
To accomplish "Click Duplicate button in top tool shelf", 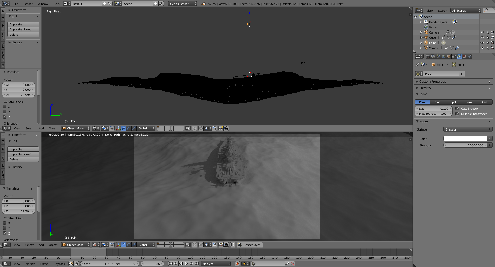I will (23, 24).
